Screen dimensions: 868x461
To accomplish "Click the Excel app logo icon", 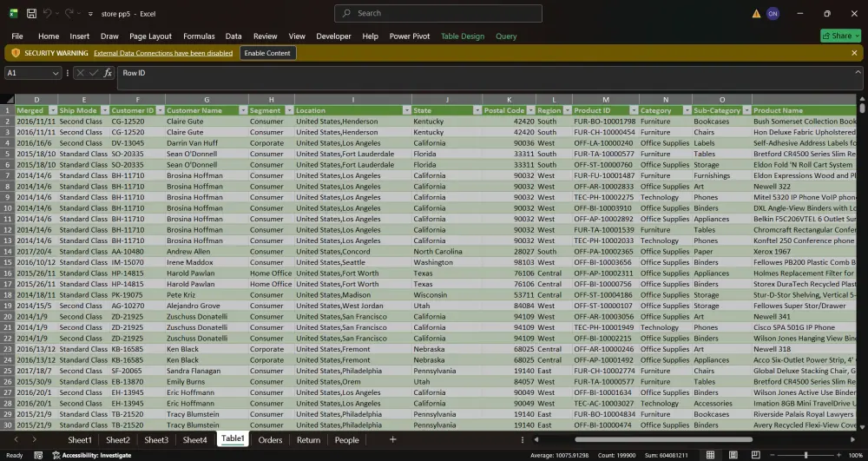I will pos(13,13).
